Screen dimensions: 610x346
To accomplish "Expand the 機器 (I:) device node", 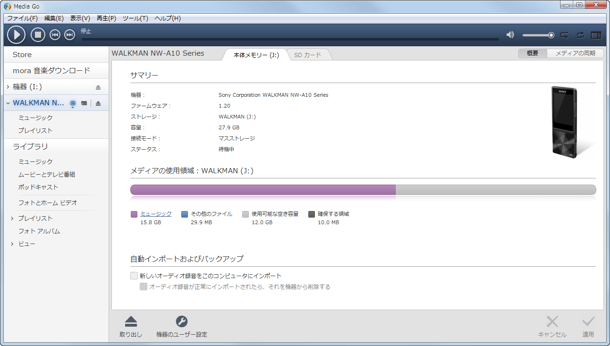I will [x=8, y=87].
